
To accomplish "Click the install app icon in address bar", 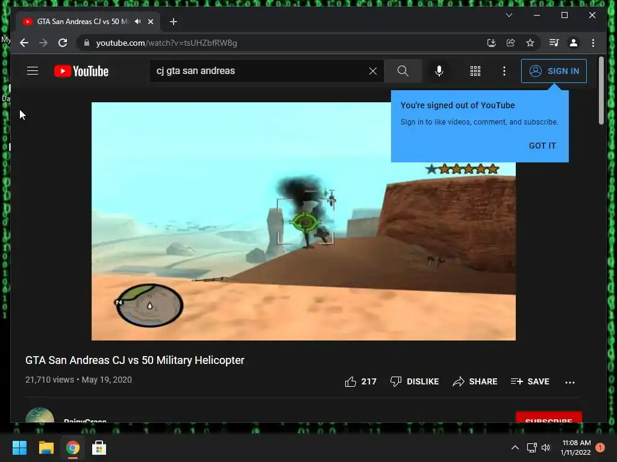I will (491, 43).
